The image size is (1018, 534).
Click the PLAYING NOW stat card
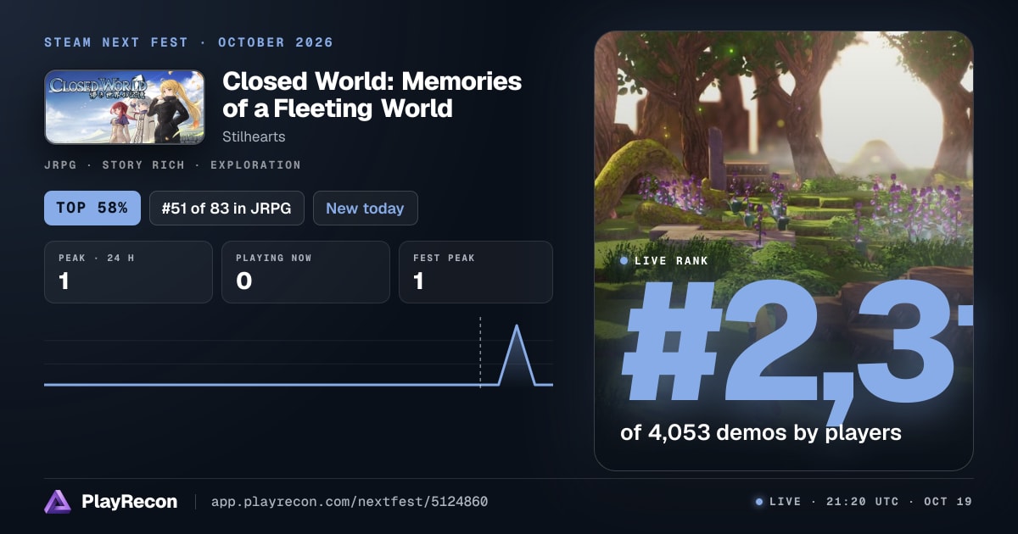coord(305,272)
